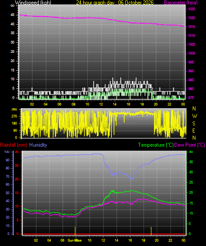The width and height of the screenshot is (206, 246).
Task: Select the magenta "Dew Point (°C)" legend label
Action: tap(190, 145)
